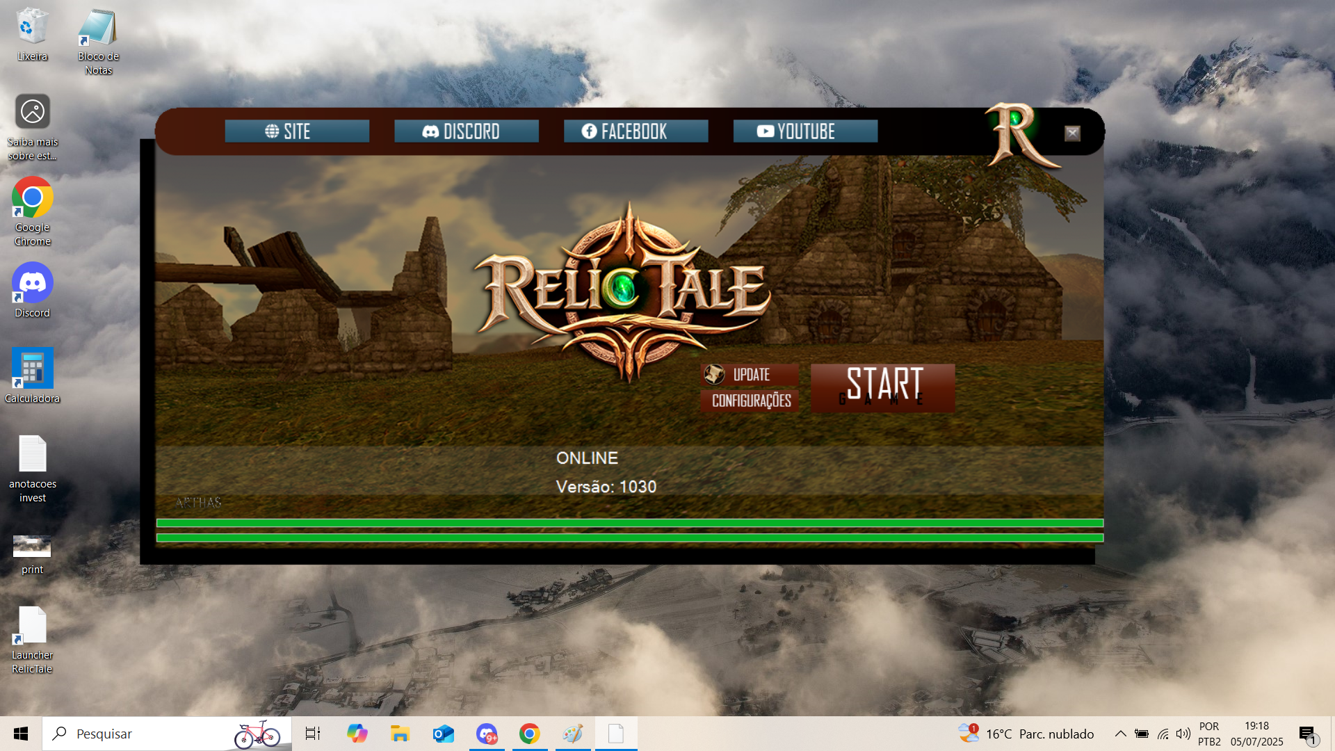Viewport: 1335px width, 751px height.
Task: Open the volume speaker tray icon
Action: [x=1183, y=734]
